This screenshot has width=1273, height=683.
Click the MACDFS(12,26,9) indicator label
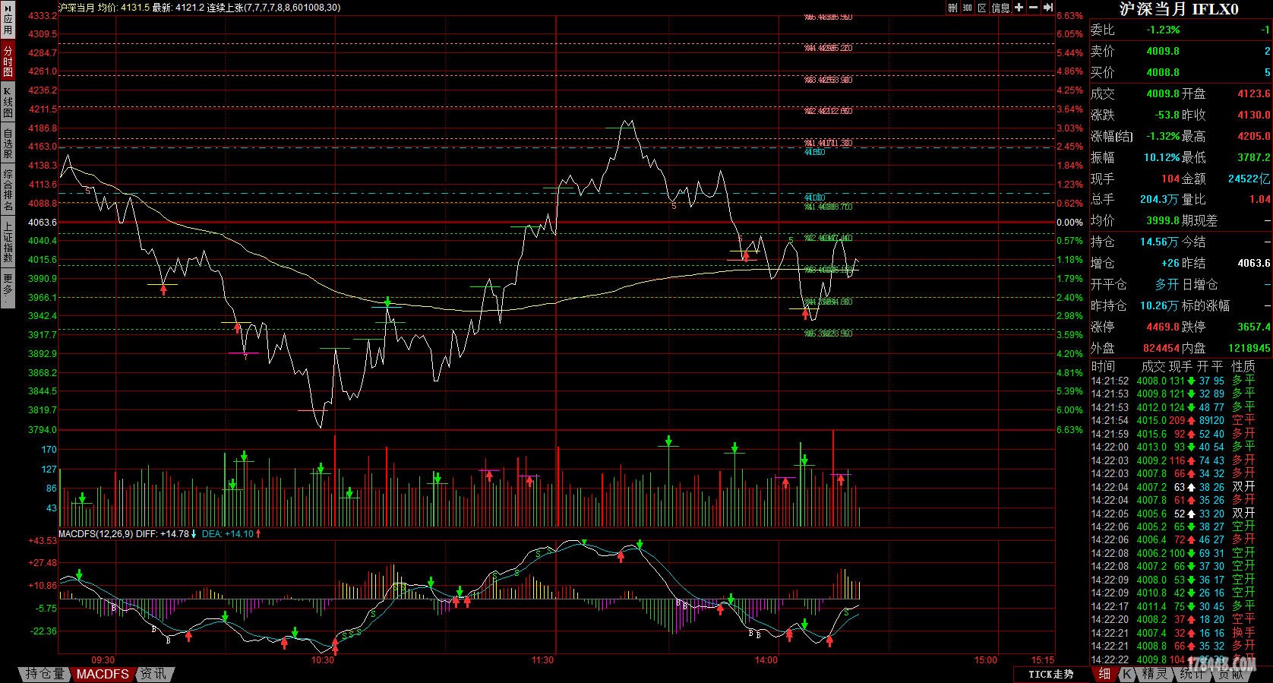tap(96, 534)
